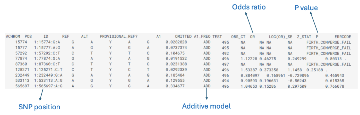This screenshot has height=115, width=360.
Task: Click the Odds ratio annotation label
Action: 249,7
